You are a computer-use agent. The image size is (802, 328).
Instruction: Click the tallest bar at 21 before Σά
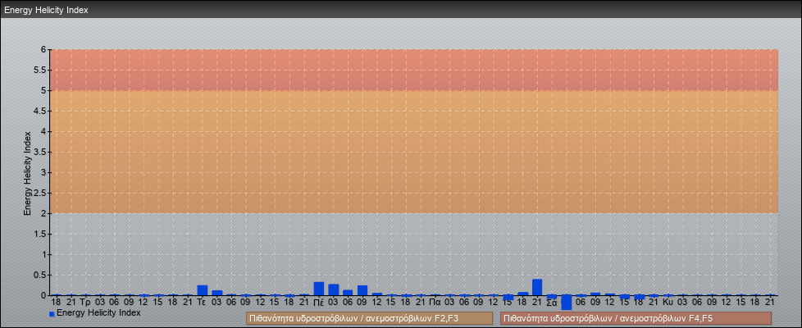click(x=537, y=287)
